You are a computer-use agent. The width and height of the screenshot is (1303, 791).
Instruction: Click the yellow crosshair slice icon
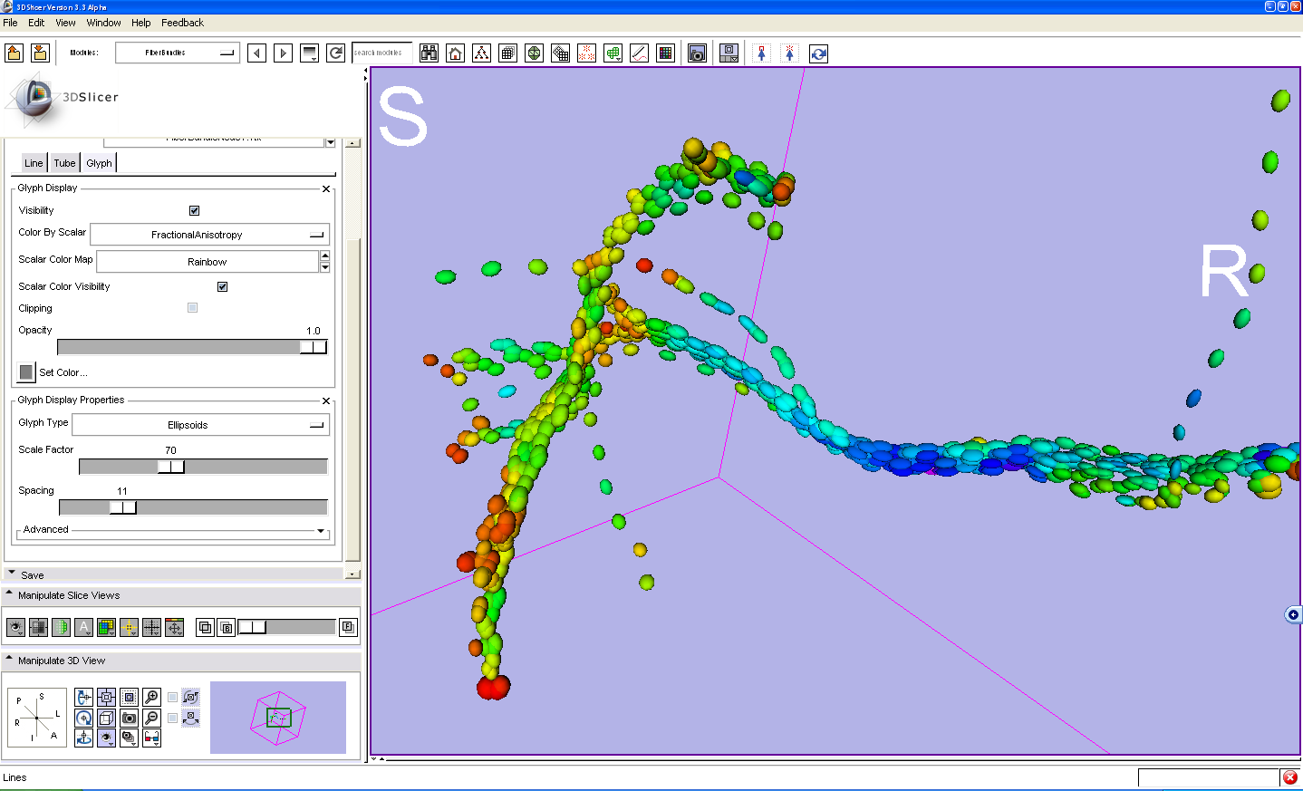pos(129,627)
